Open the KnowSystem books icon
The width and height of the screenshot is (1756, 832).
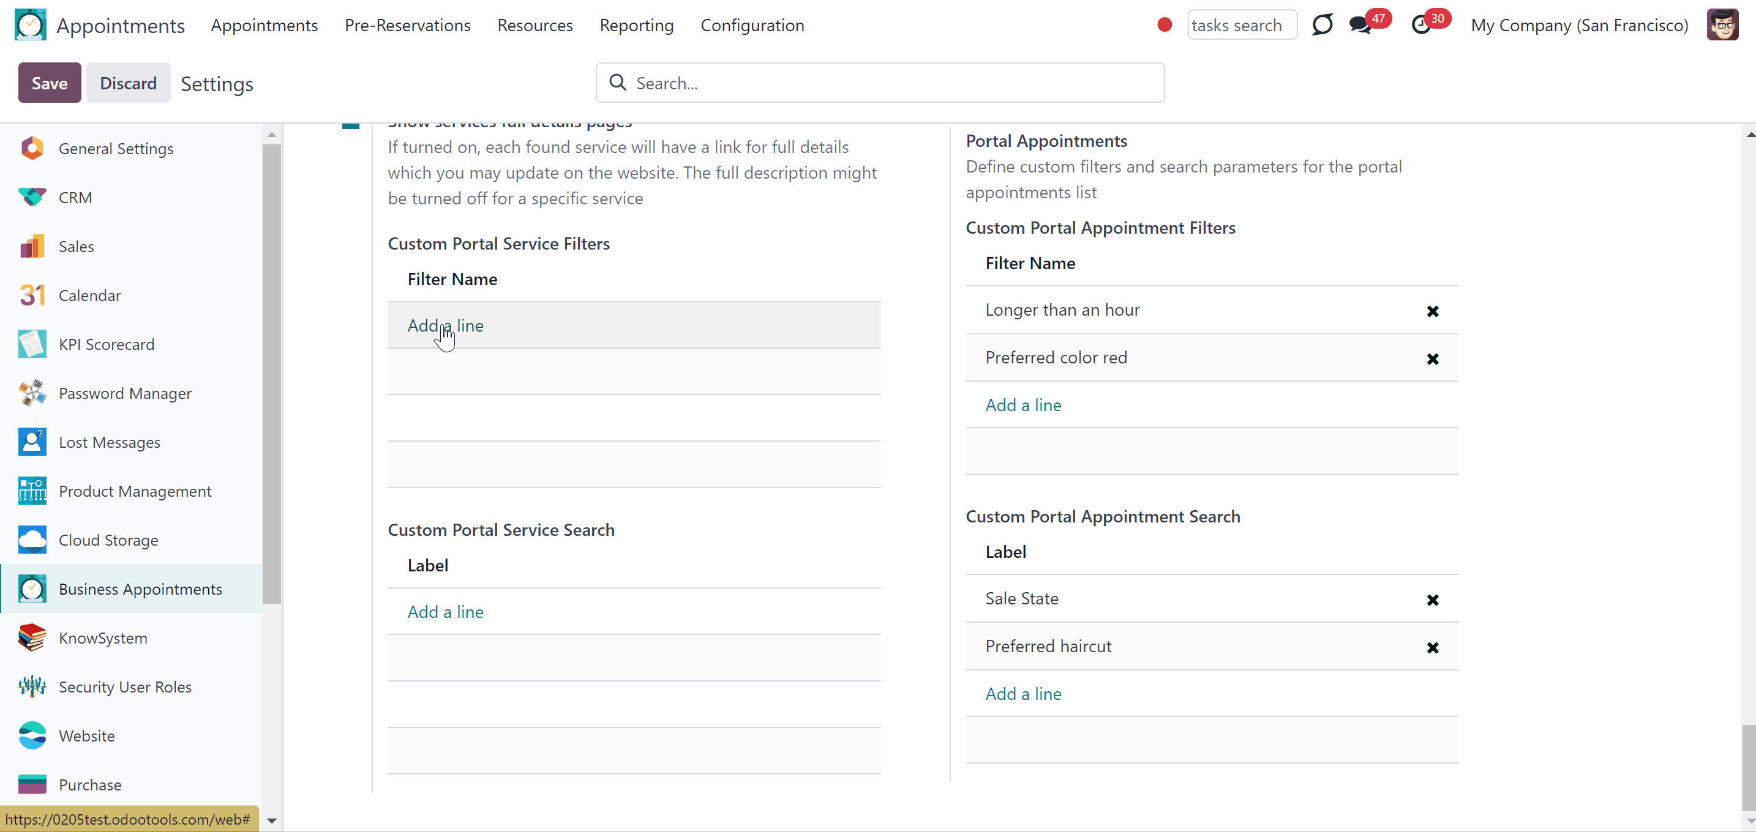tap(32, 638)
